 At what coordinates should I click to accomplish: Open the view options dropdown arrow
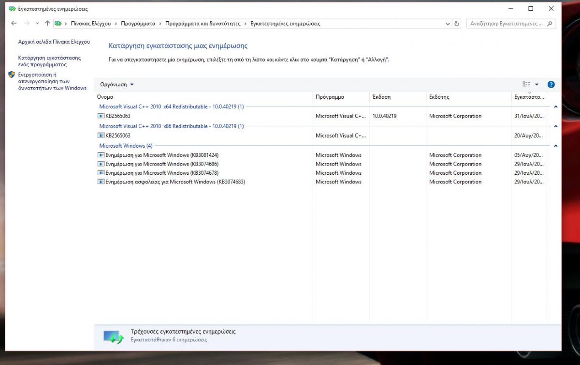point(536,84)
